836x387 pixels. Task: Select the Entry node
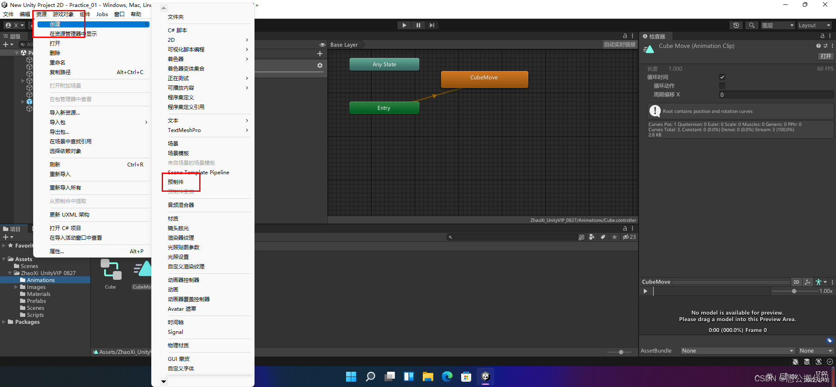point(384,108)
